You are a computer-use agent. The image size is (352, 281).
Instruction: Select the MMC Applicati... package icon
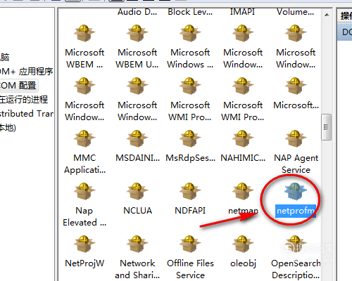pos(84,138)
